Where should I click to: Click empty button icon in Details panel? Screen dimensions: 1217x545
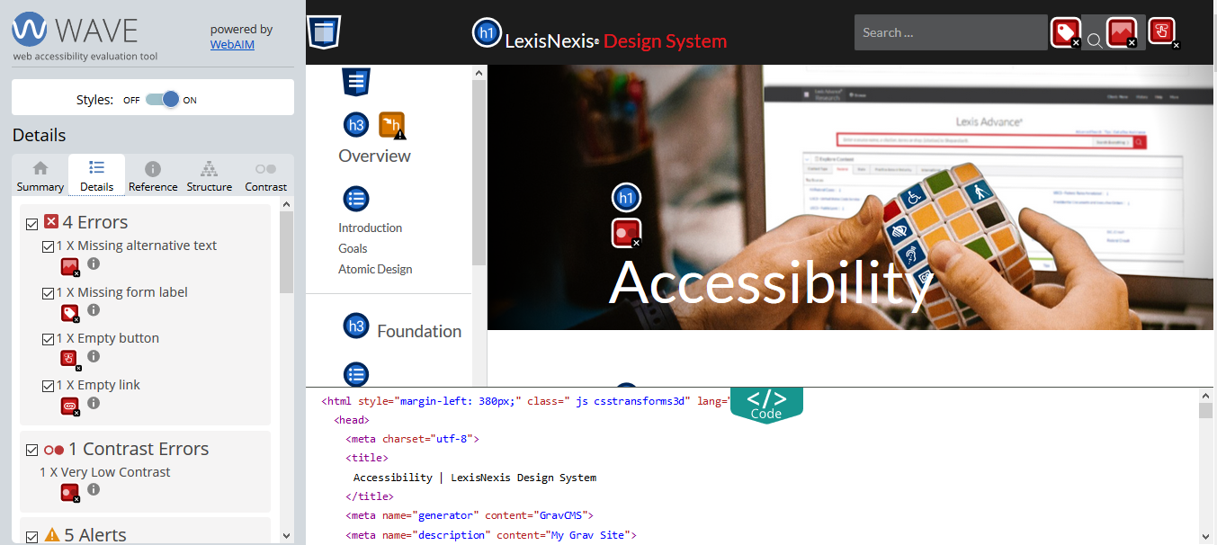[70, 359]
